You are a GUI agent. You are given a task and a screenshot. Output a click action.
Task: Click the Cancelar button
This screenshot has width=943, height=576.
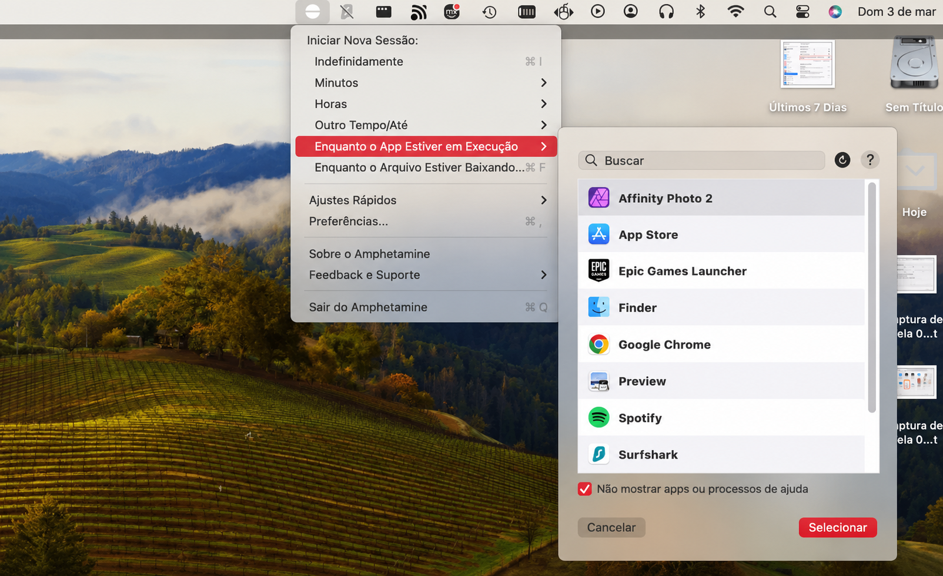click(611, 527)
